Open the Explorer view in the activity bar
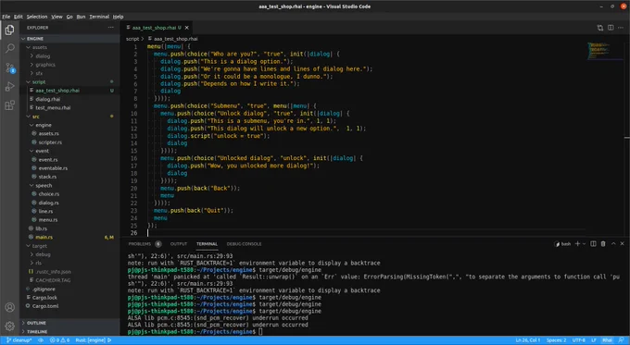The height and width of the screenshot is (345, 630). [x=9, y=30]
